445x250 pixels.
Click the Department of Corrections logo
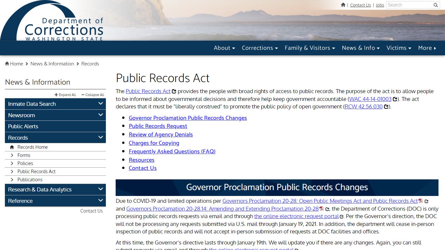(x=52, y=21)
